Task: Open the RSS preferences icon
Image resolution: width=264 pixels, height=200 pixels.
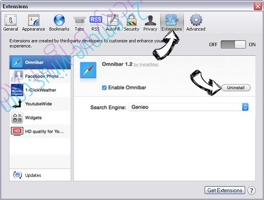Action: click(x=95, y=20)
